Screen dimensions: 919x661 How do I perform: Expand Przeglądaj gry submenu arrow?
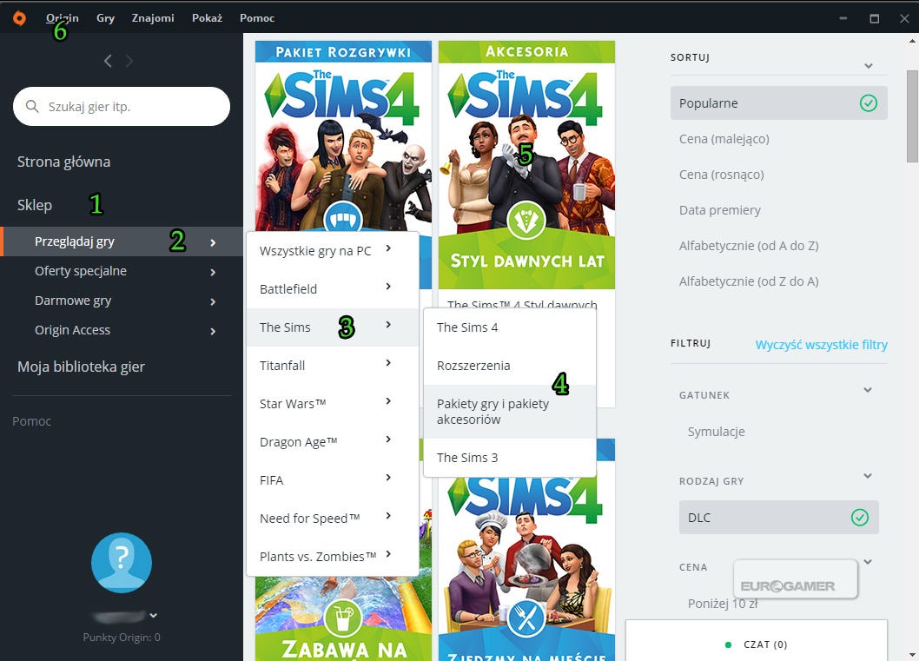[x=213, y=242]
